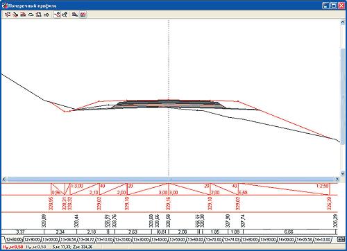This screenshot has height=251, width=347.
Task: Click the horizontal scrollbar left arrow
Action: (4, 179)
